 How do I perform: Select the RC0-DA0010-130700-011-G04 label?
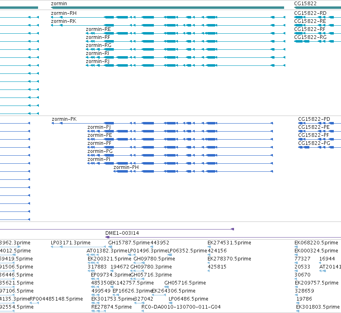coord(181,307)
